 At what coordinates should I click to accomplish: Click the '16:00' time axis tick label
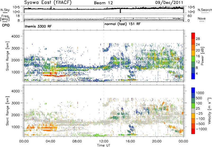[x=130, y=141]
